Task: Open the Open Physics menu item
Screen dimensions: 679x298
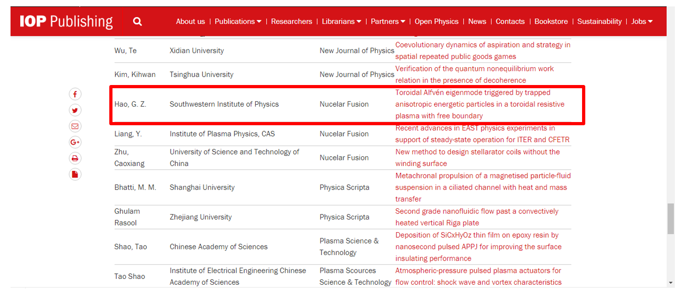Action: 436,21
